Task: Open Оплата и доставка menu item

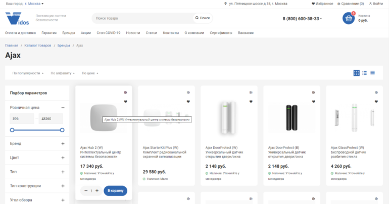Action: click(20, 33)
